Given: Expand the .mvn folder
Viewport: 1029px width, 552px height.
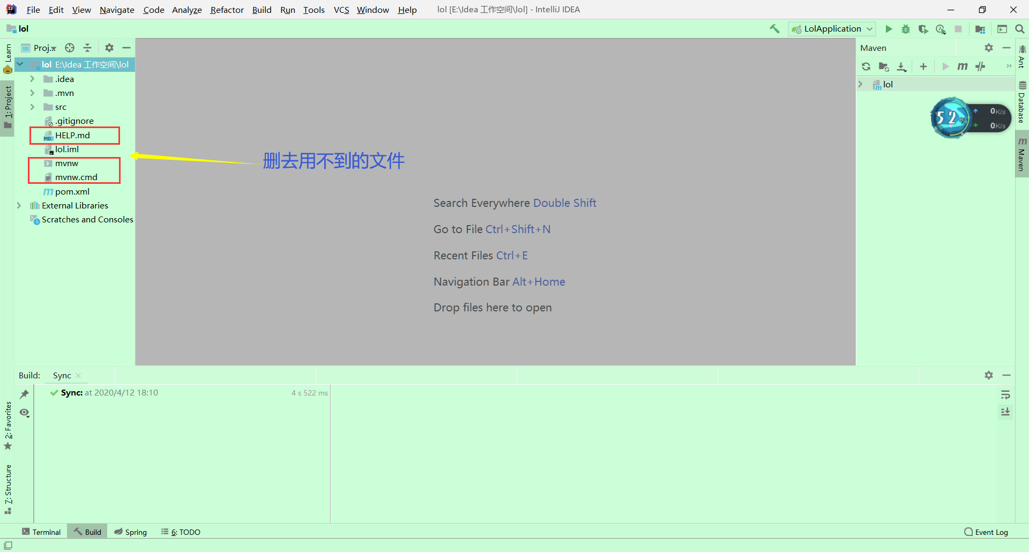Looking at the screenshot, I should [32, 93].
